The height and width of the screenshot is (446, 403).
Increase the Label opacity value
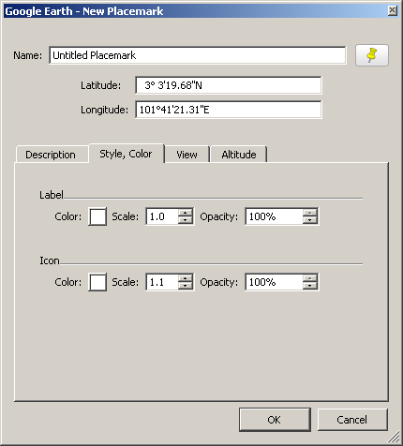point(310,213)
